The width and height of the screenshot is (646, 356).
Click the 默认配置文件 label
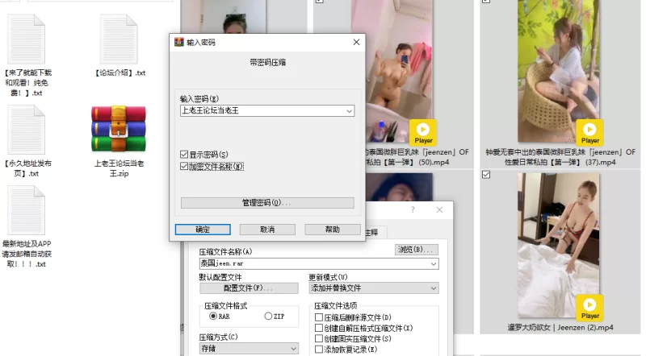click(x=220, y=277)
